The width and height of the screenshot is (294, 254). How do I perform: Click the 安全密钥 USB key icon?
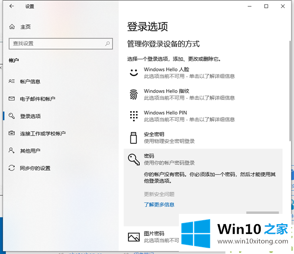(x=133, y=138)
